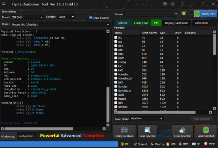This screenshot has height=148, width=218.
Task: Toggle the Auto Loader checkbox
Action: tap(91, 18)
